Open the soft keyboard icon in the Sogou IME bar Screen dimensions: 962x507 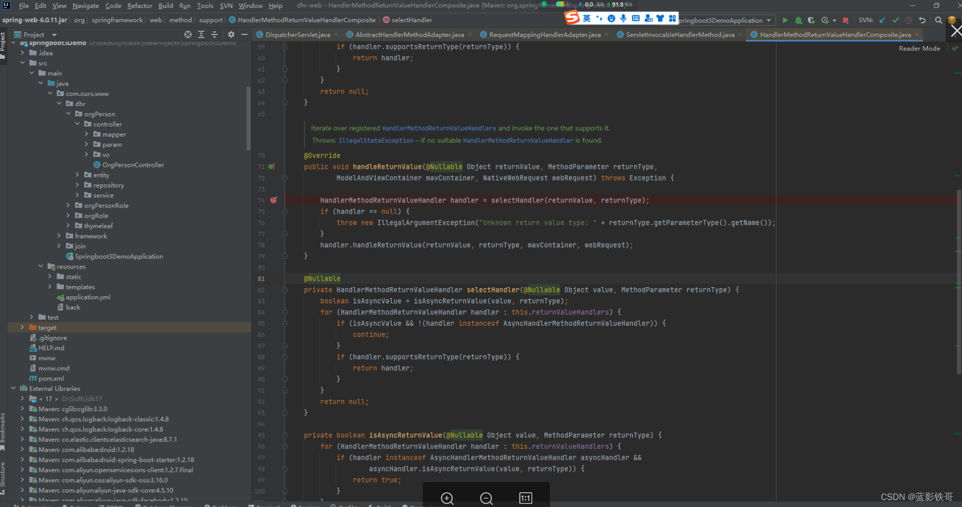click(636, 18)
